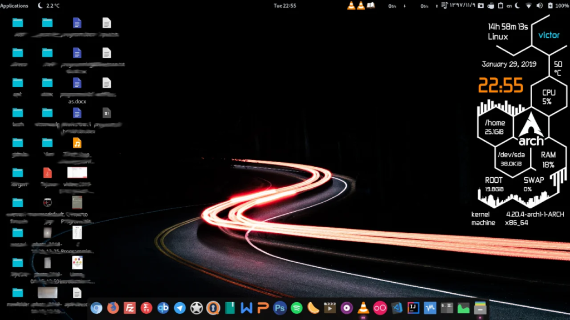
Task: Open WPS Writer blue W icon
Action: (247, 308)
